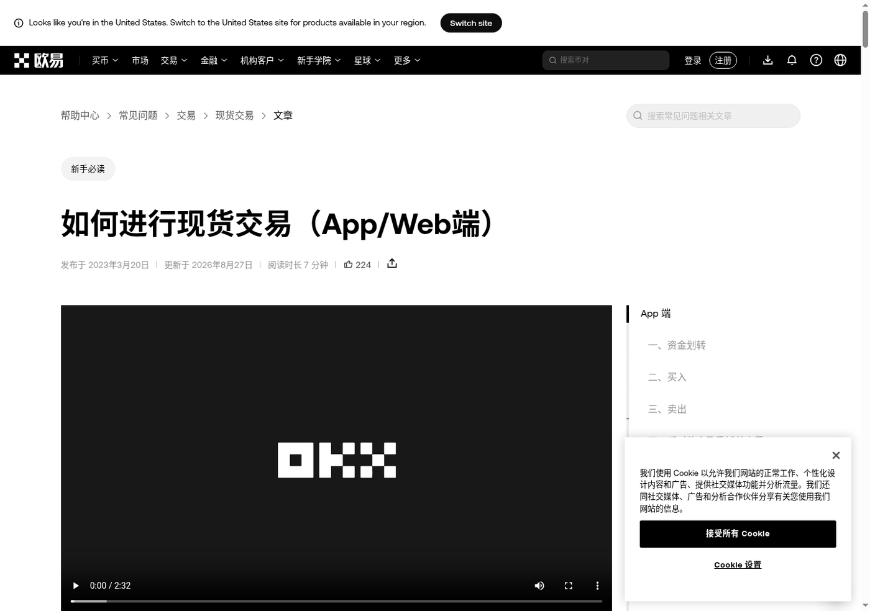Jump to 三、卖出 section
870x611 pixels.
(667, 409)
